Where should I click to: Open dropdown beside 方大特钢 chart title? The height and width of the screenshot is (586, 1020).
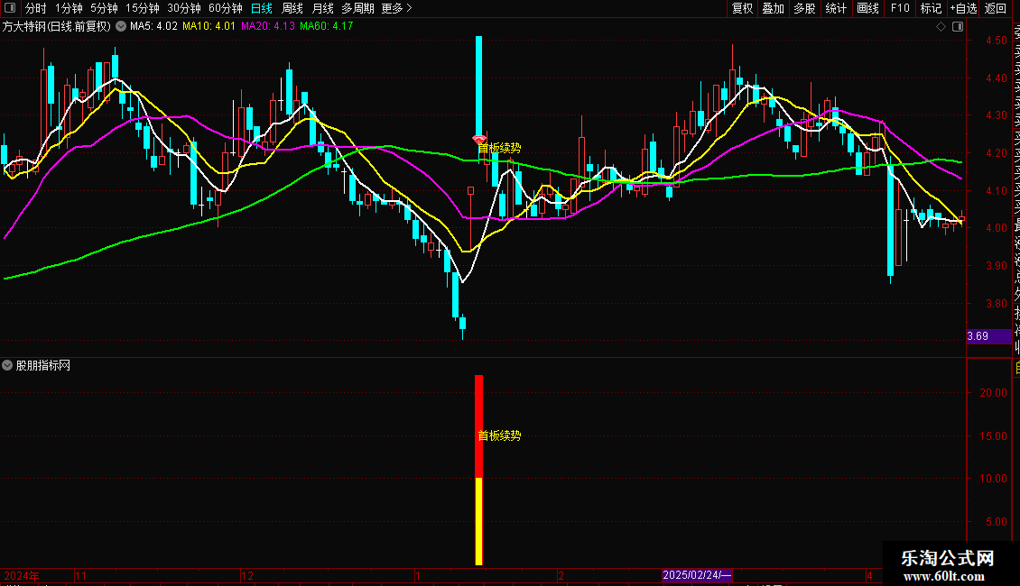click(x=121, y=27)
